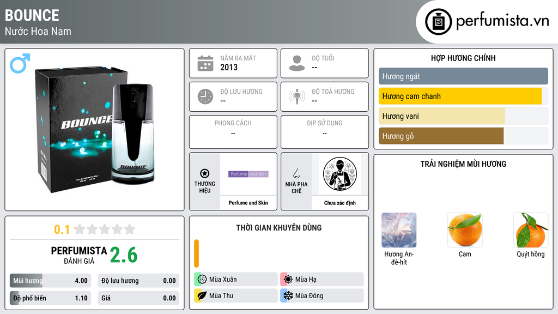Click the Mùa Hạ sun icon
558x314 pixels.
pyautogui.click(x=288, y=280)
